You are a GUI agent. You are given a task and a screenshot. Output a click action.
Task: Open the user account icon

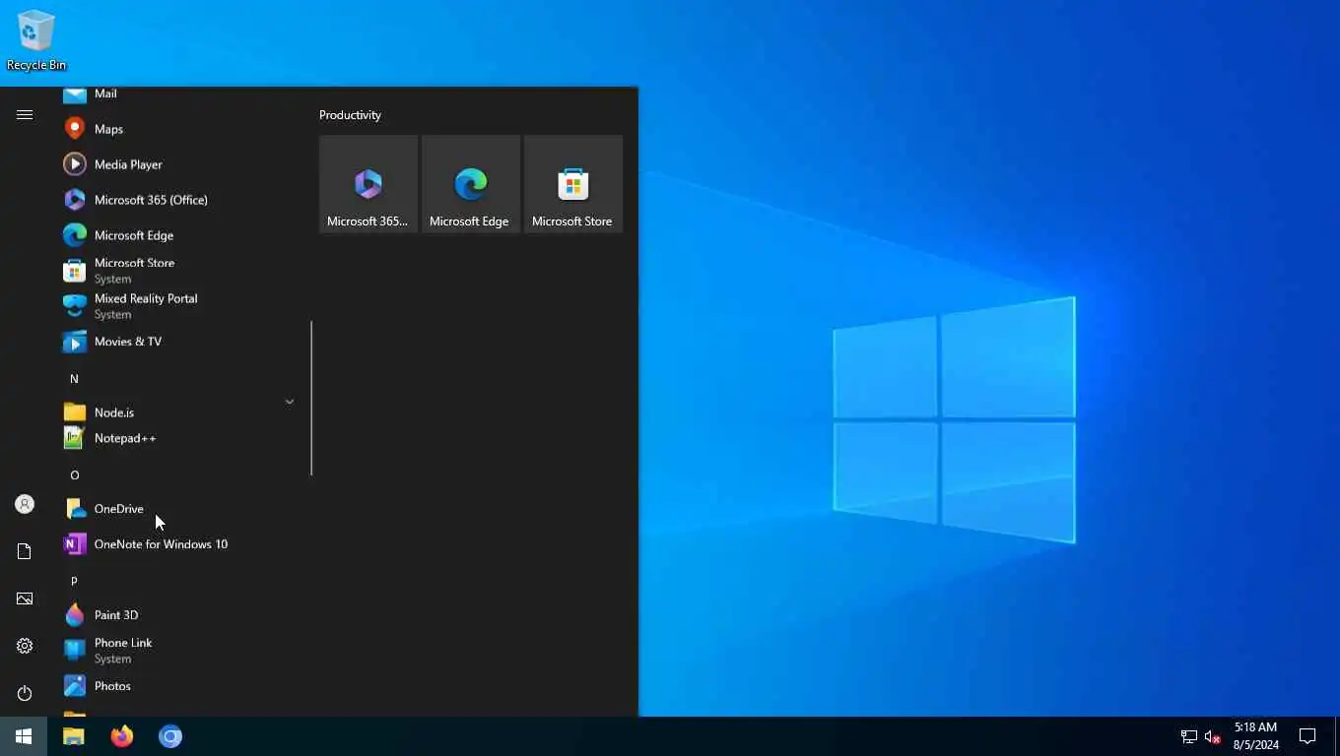[25, 504]
